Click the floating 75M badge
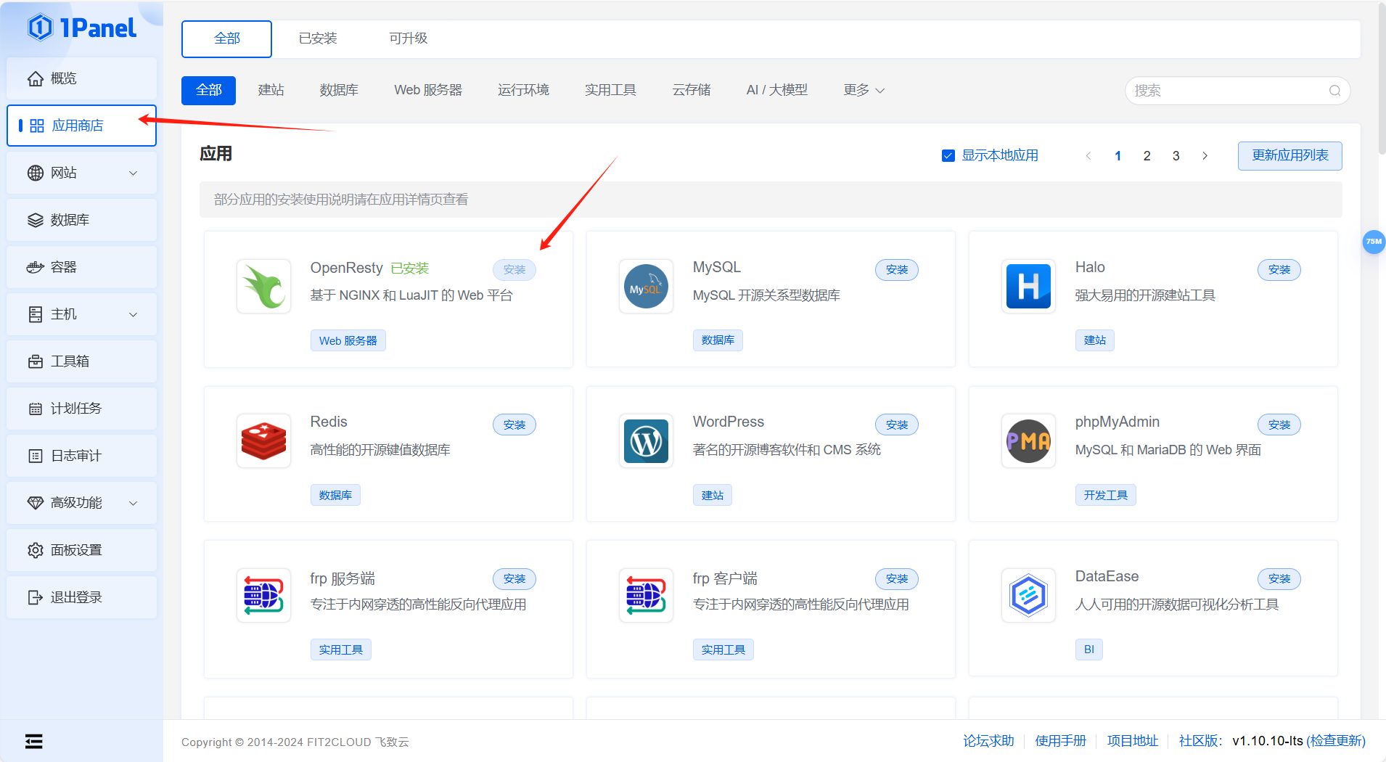Screen dimensions: 1386x762 pyautogui.click(x=1374, y=242)
